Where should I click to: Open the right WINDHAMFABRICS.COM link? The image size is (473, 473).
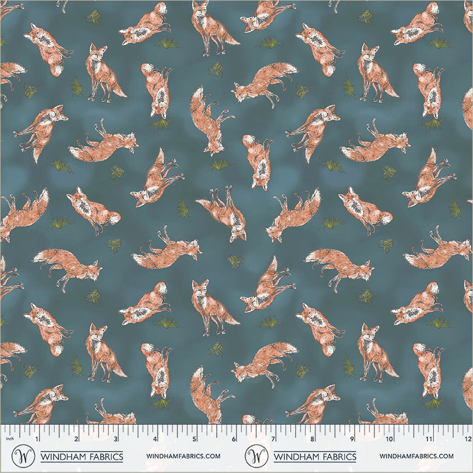point(417,456)
